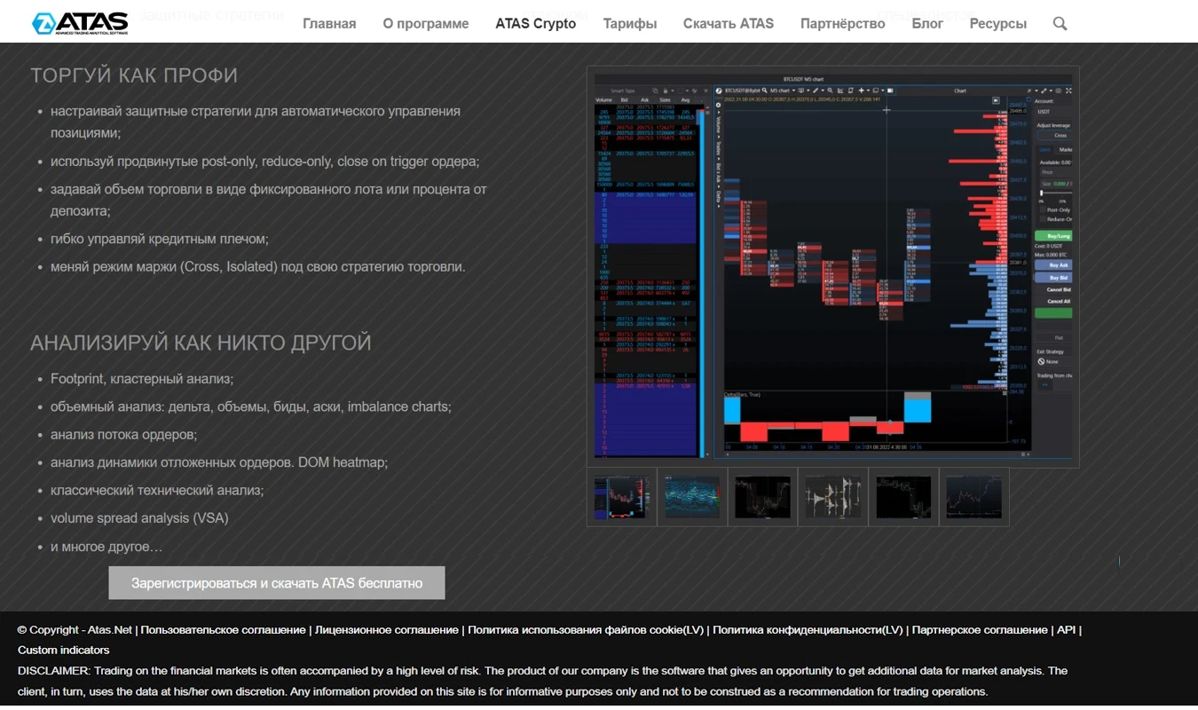Go to the Главная menu item
The width and height of the screenshot is (1198, 710).
point(329,24)
